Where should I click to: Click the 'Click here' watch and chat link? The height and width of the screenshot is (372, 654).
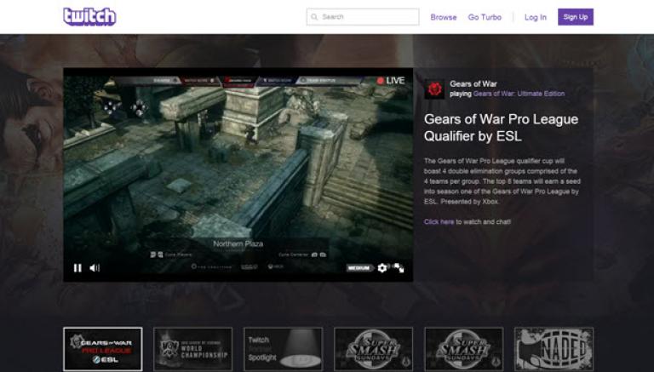click(439, 222)
